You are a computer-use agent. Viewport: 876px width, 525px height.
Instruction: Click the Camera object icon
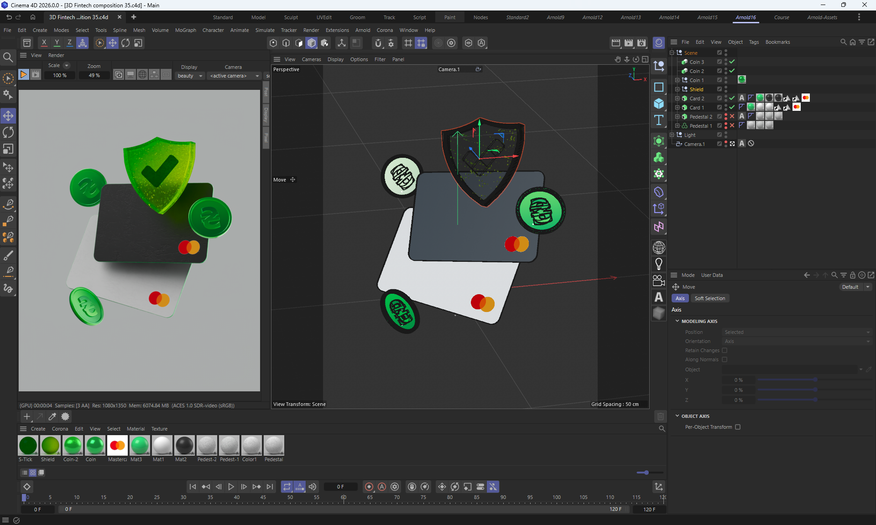658,281
